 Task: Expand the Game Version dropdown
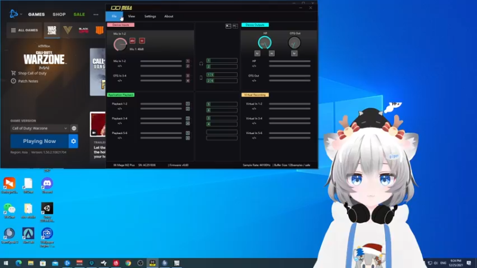click(39, 128)
